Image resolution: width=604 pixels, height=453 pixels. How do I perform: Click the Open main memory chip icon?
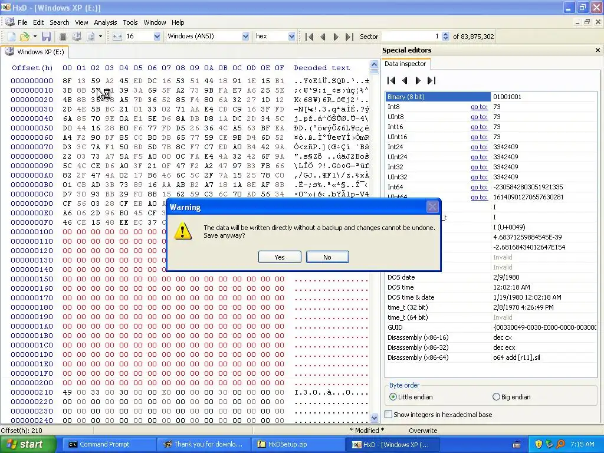(x=63, y=37)
